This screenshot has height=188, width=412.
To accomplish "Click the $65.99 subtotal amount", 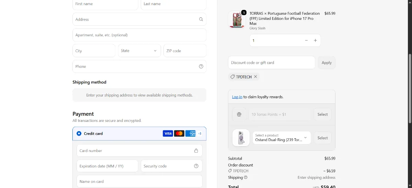I will (330, 159).
